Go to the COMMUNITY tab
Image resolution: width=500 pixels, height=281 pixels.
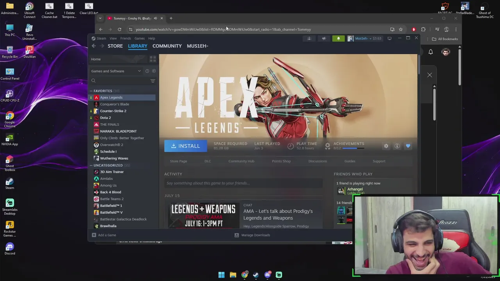tap(167, 46)
